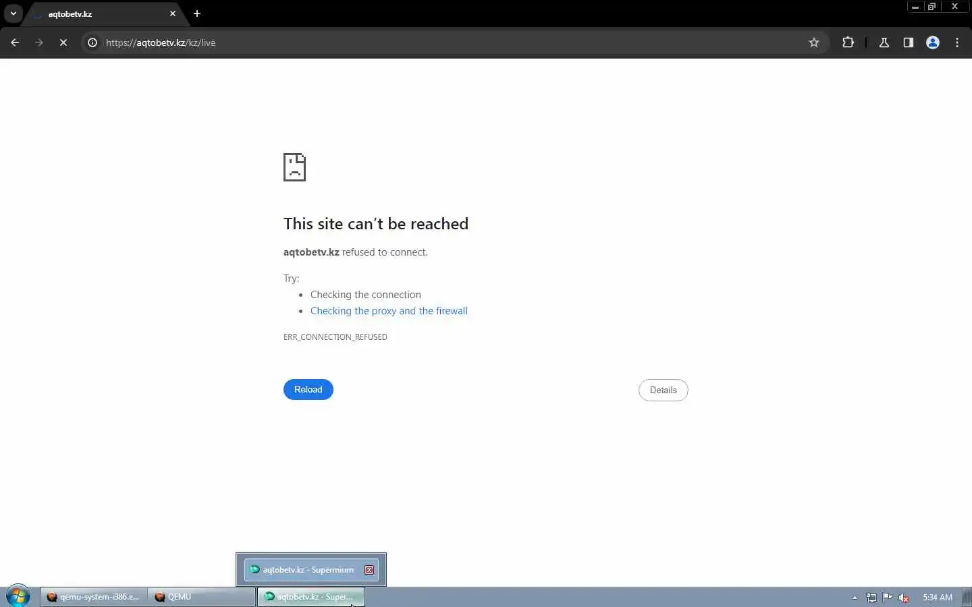
Task: Close the aqtobetv.kz tab
Action: tap(173, 13)
